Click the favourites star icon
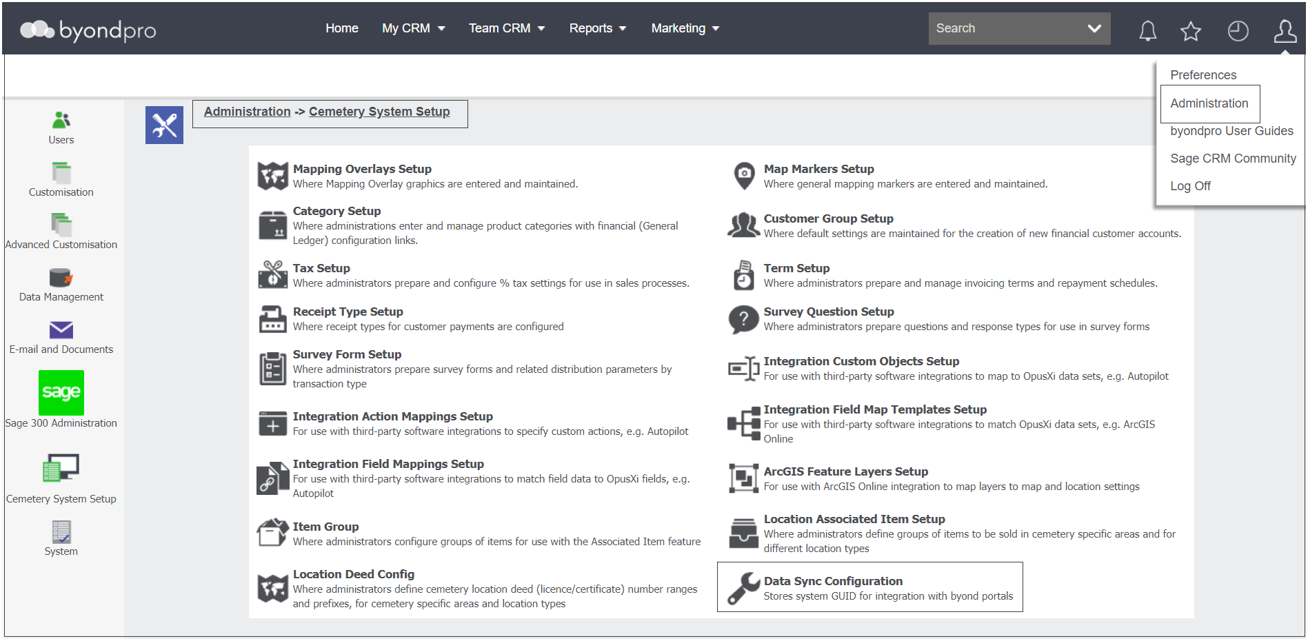The image size is (1308, 641). click(1191, 30)
